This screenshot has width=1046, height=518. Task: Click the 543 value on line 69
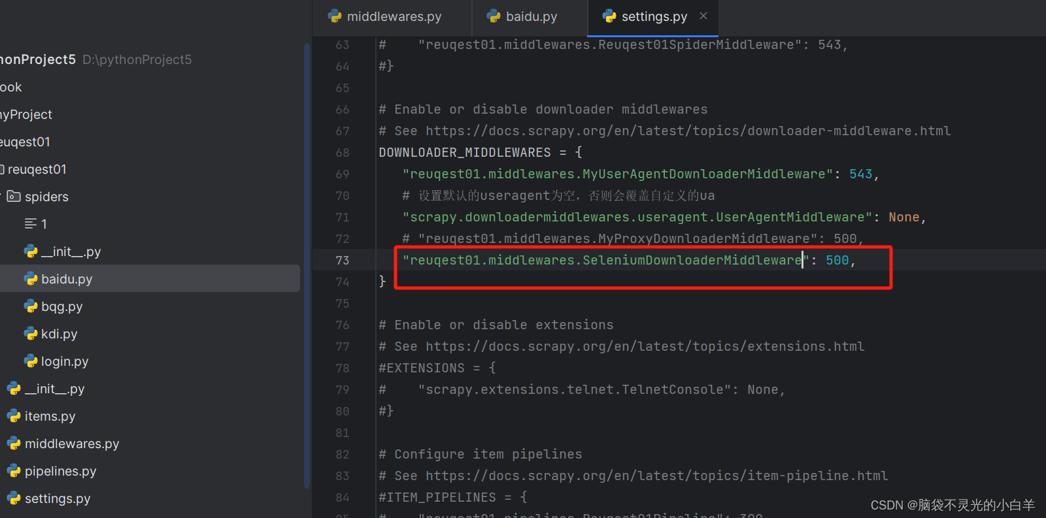coord(860,174)
